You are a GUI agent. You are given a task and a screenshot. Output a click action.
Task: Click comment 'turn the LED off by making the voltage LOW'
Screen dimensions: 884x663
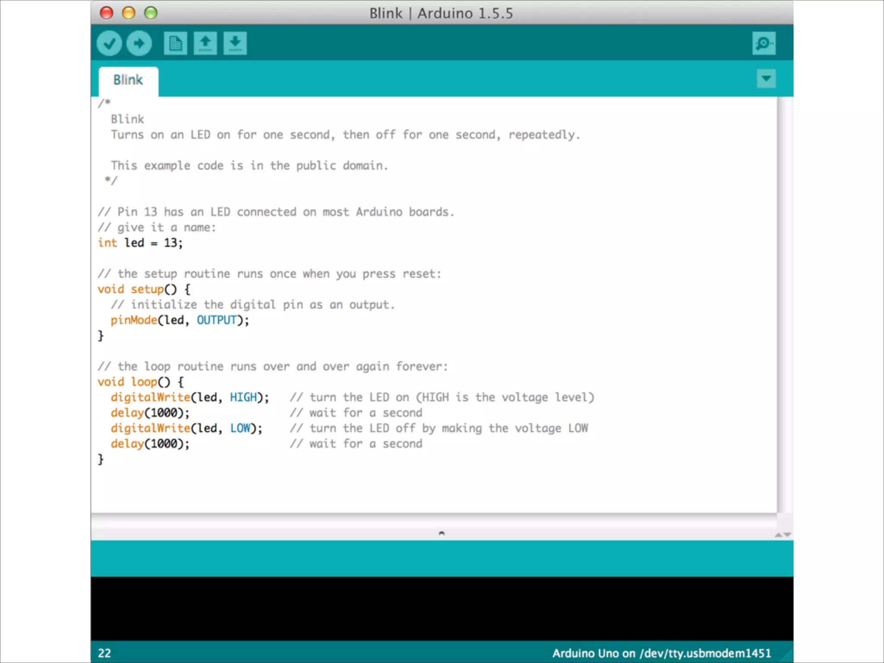tap(439, 429)
